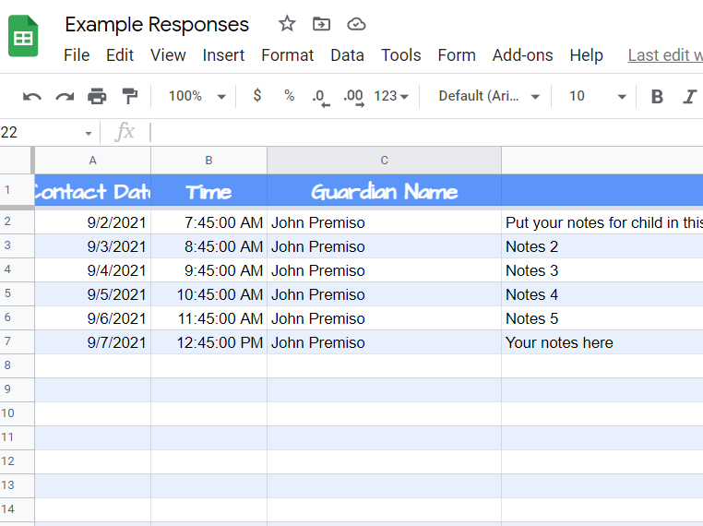Click the Google Sheets home icon
The image size is (703, 526).
23,36
